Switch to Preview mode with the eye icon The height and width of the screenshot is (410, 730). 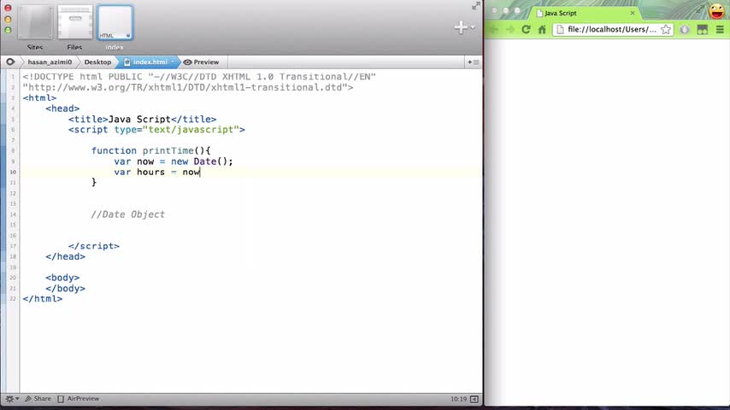coord(201,61)
